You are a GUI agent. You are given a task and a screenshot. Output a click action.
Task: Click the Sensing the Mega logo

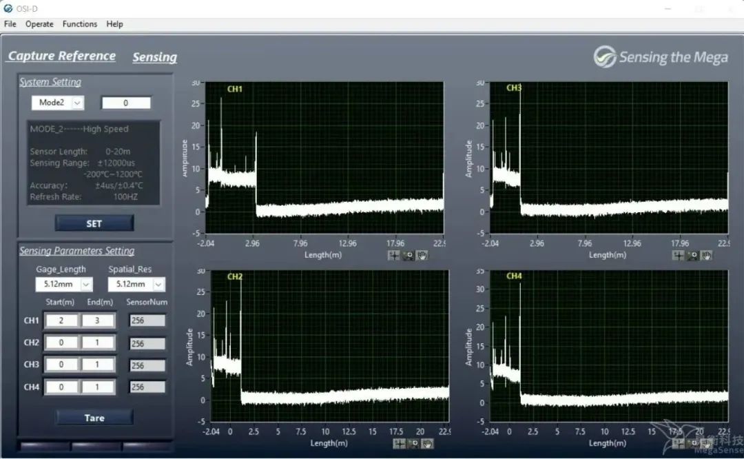coord(661,57)
